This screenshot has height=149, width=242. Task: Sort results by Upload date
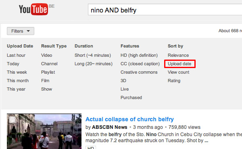coord(179,64)
